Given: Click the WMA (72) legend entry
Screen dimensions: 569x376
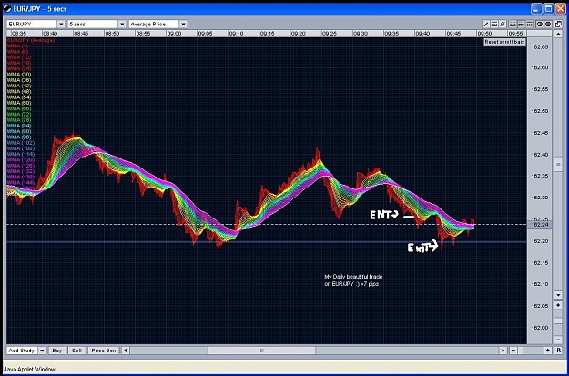Looking at the screenshot, I should click(x=19, y=115).
